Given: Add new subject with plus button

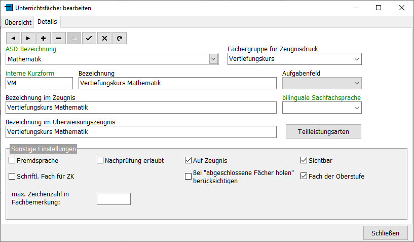Looking at the screenshot, I should pos(43,38).
